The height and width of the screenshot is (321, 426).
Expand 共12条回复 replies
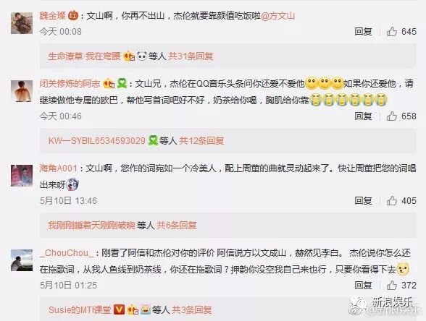click(201, 141)
